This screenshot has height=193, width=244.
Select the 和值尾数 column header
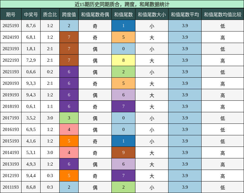click(123, 14)
